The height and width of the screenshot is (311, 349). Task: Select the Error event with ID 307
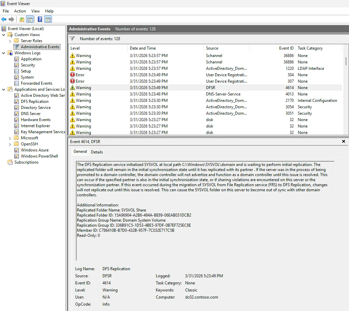(x=205, y=81)
